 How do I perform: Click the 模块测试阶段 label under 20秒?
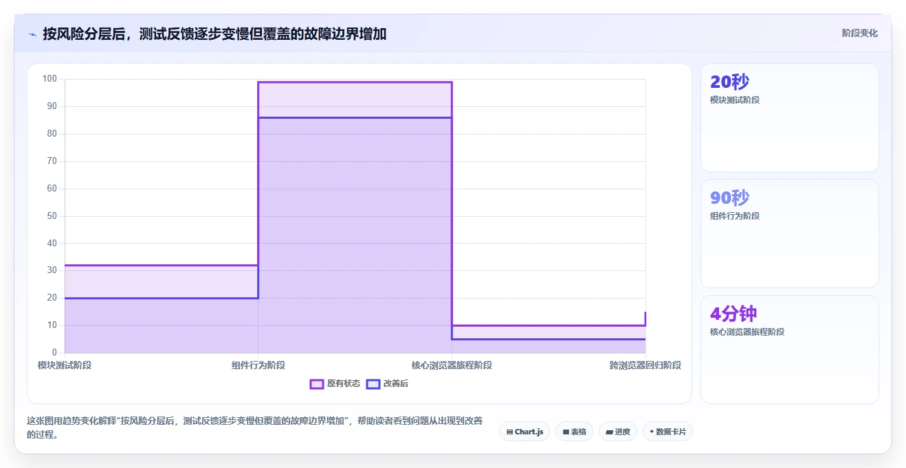(735, 100)
